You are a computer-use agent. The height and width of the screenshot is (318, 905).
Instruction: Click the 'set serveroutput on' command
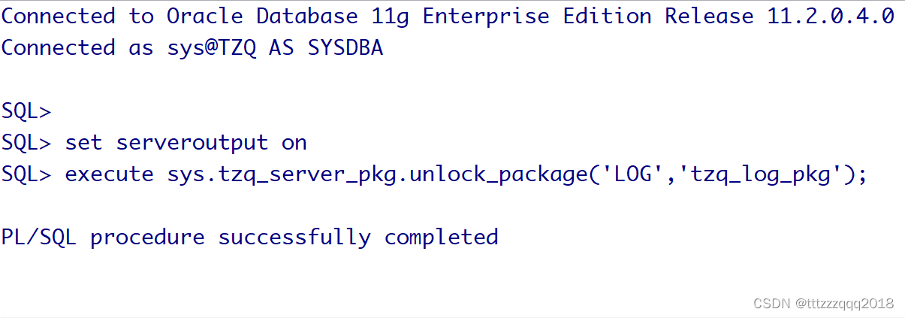tap(186, 143)
